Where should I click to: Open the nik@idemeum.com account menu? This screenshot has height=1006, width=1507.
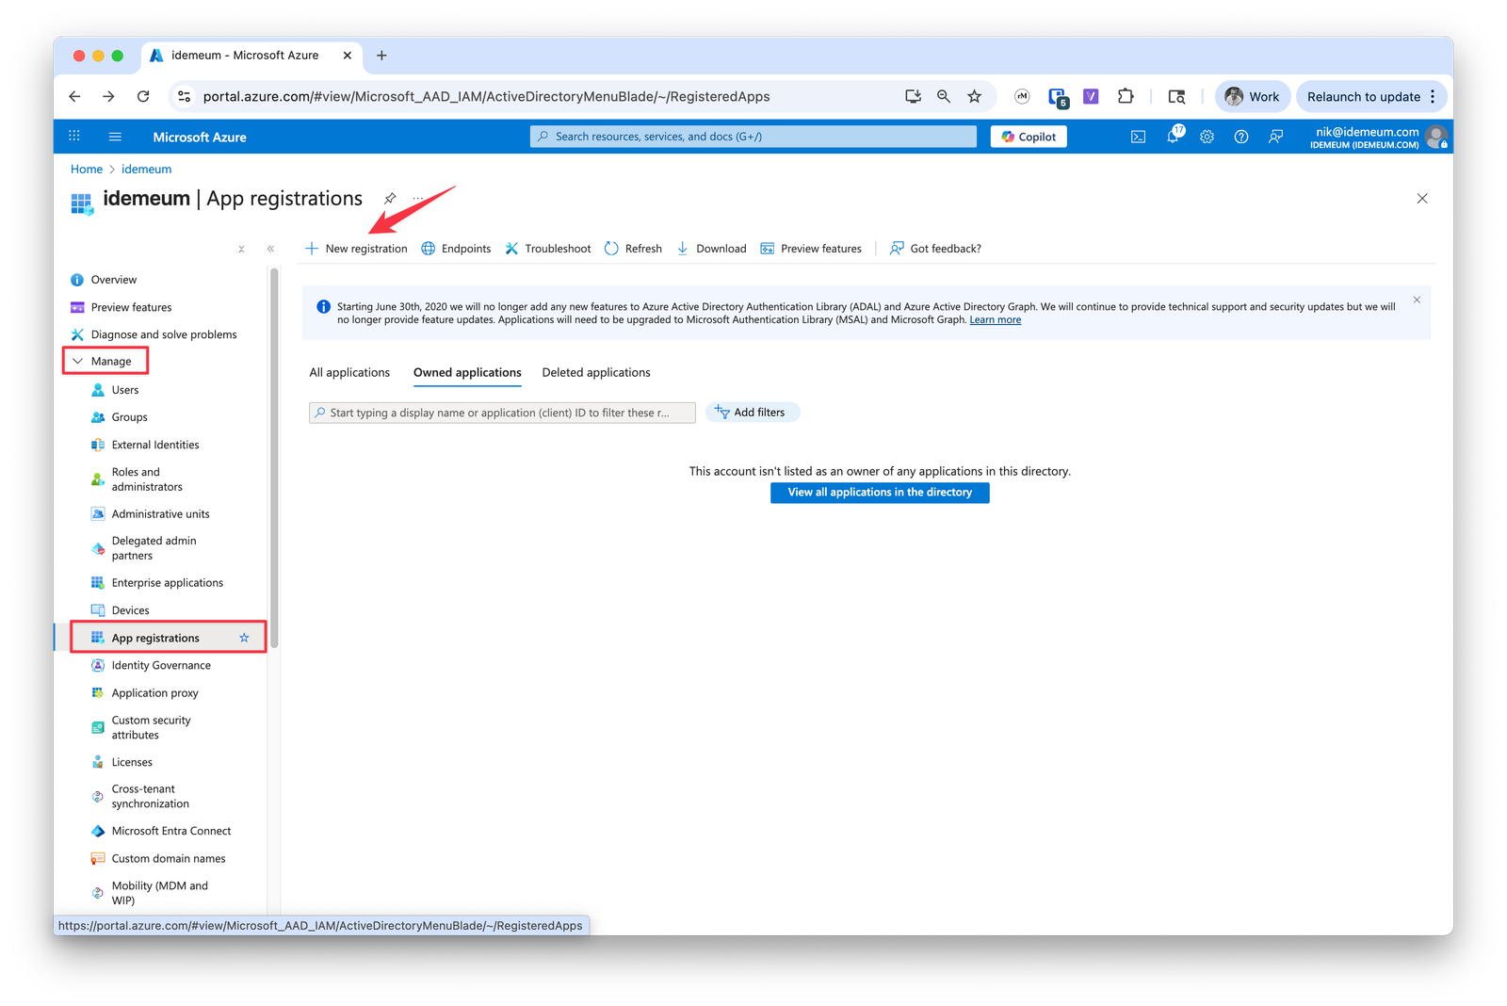pos(1378,137)
